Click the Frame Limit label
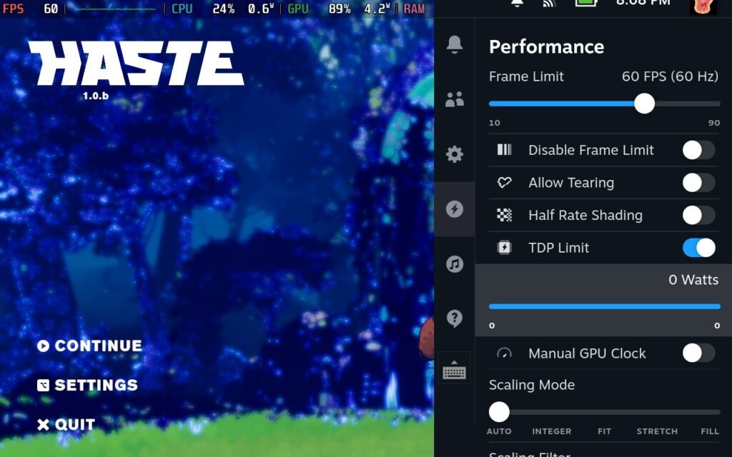 (526, 76)
